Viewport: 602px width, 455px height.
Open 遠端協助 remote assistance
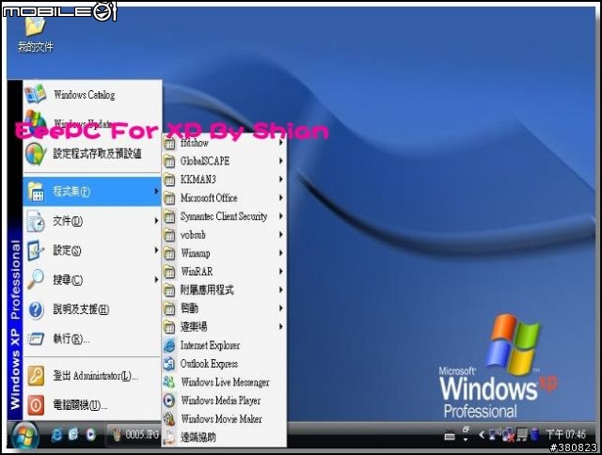[224, 437]
